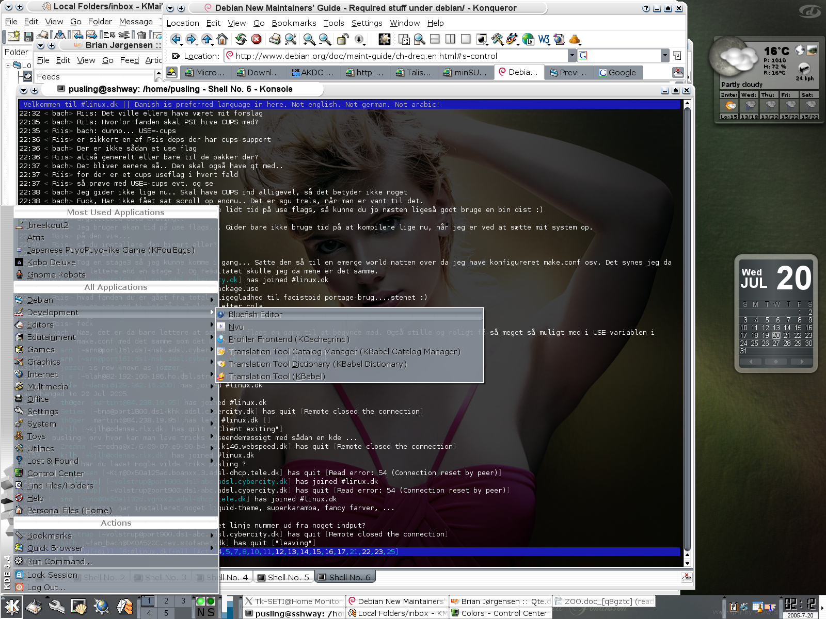Open Colors - Control Center taskbar entry

[500, 613]
